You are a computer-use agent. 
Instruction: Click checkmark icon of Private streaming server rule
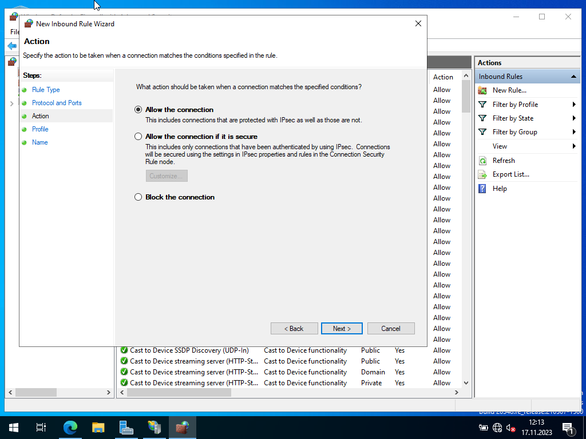pos(124,383)
